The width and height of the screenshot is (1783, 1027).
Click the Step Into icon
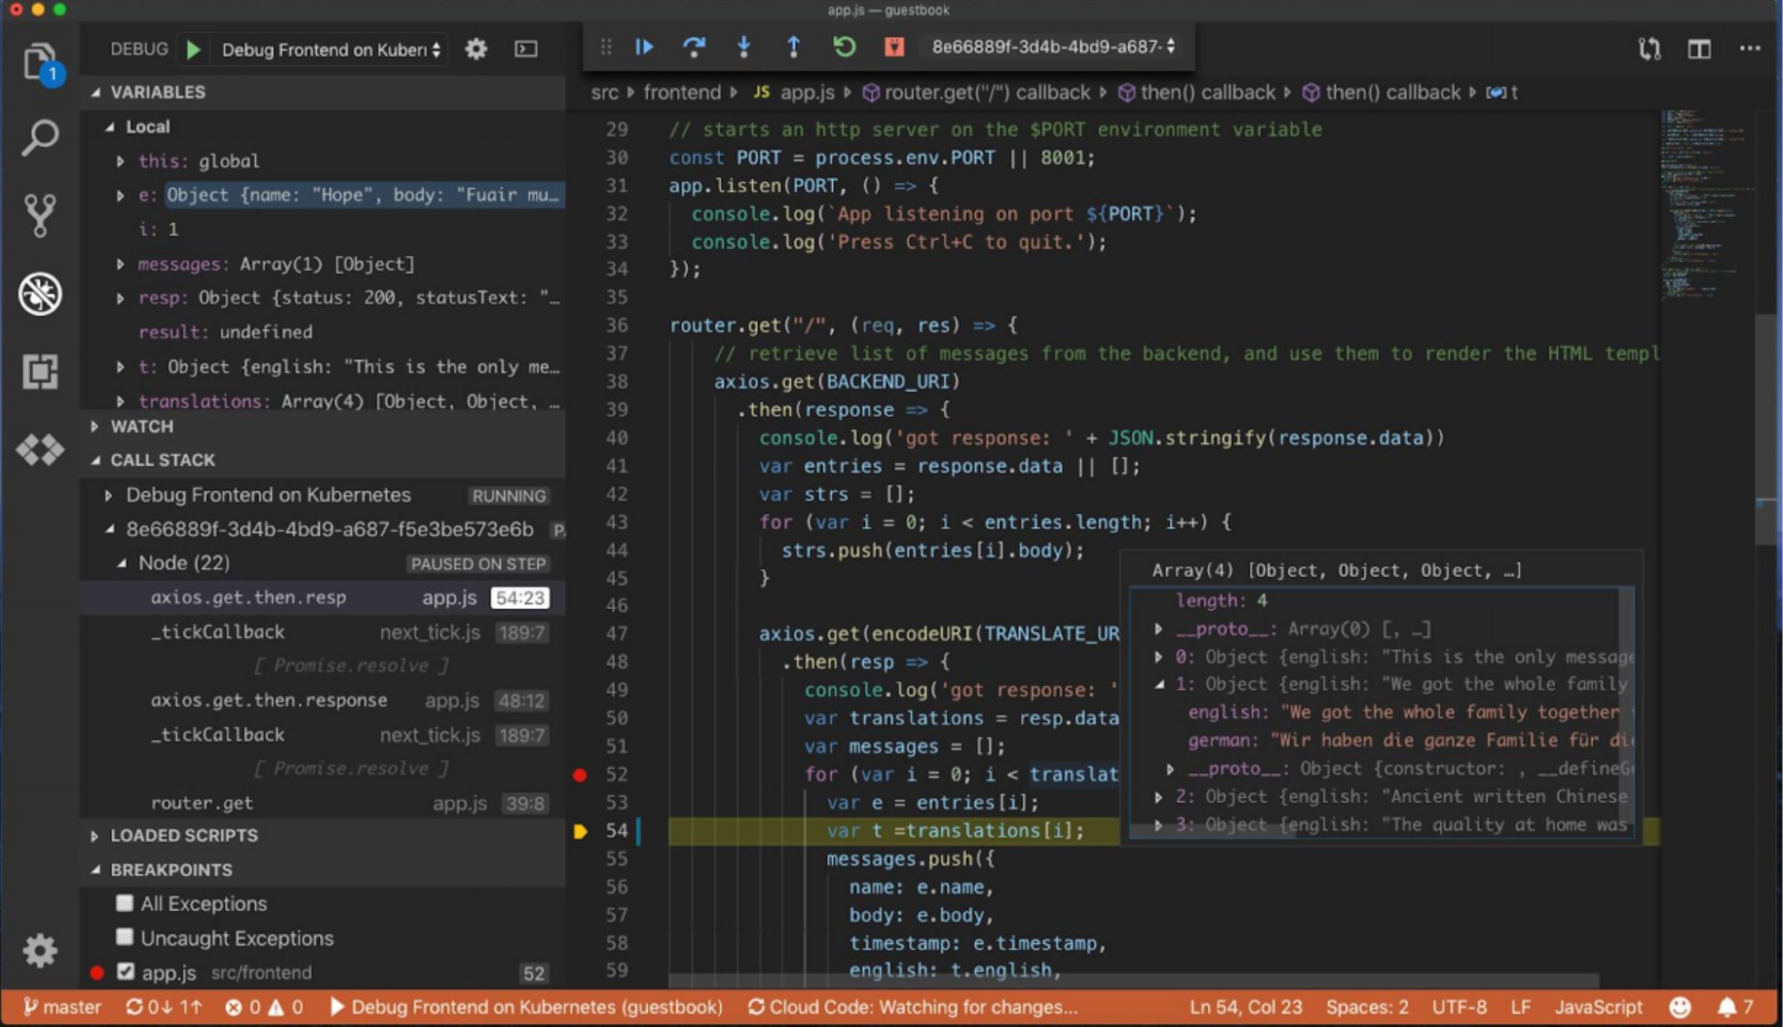(x=744, y=48)
